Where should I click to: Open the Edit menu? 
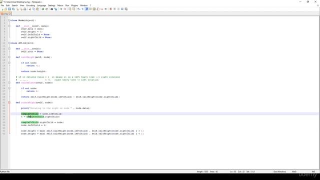8,5
